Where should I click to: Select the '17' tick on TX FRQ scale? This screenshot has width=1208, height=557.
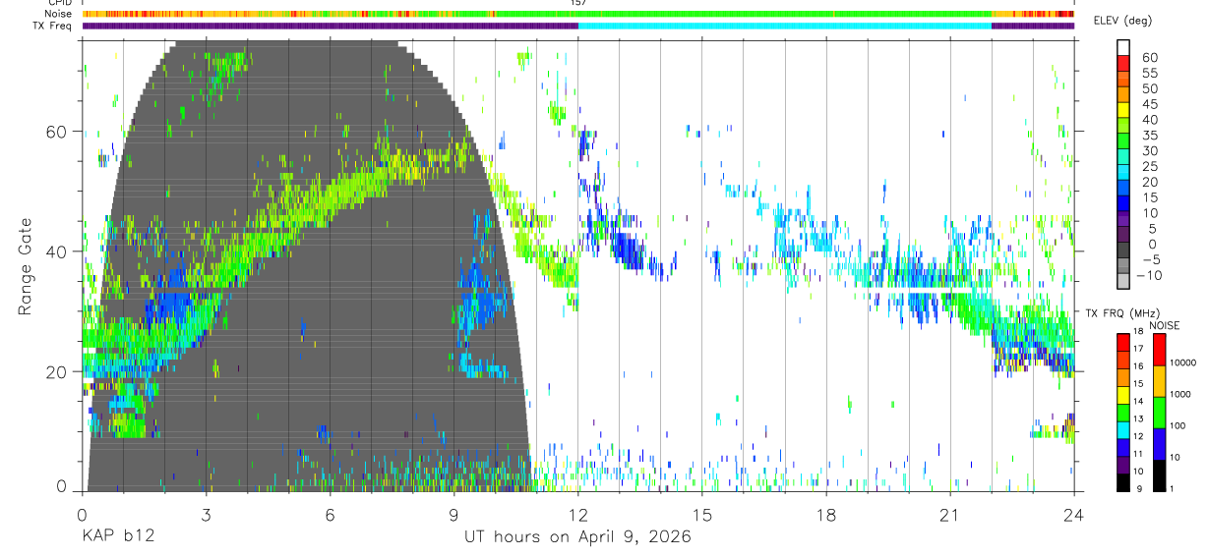(1136, 349)
